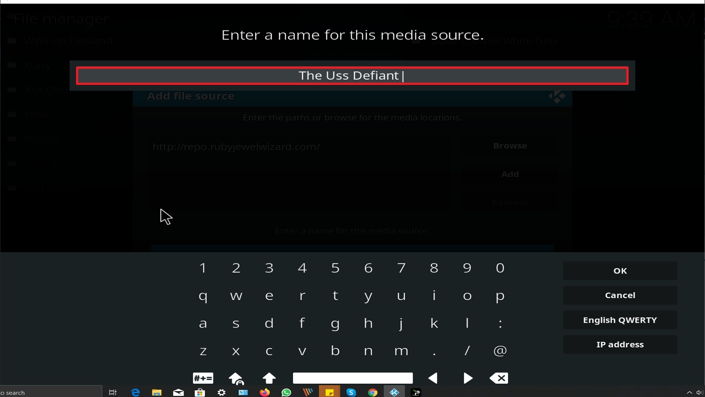Move cursor left with arrow key
This screenshot has height=397, width=705.
click(x=434, y=378)
